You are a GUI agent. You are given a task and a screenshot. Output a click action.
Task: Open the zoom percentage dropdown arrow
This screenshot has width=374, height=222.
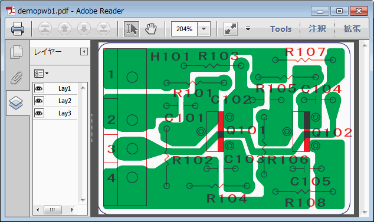[x=204, y=29]
